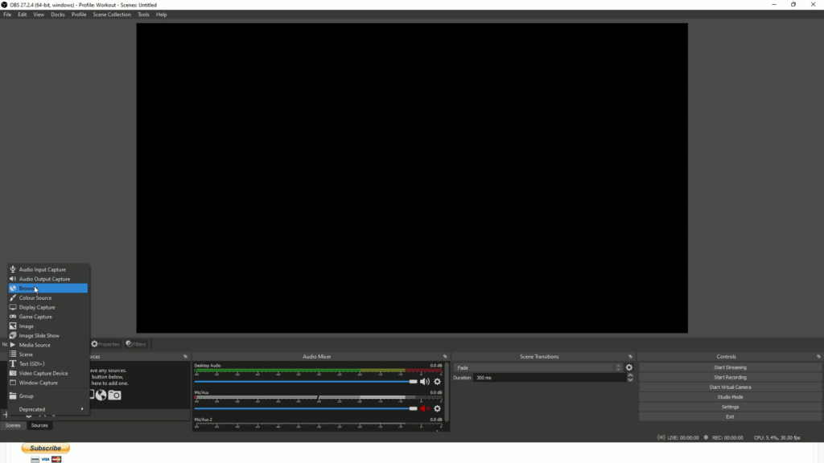The image size is (824, 463).
Task: Click the Start Streaming button
Action: [x=729, y=367]
